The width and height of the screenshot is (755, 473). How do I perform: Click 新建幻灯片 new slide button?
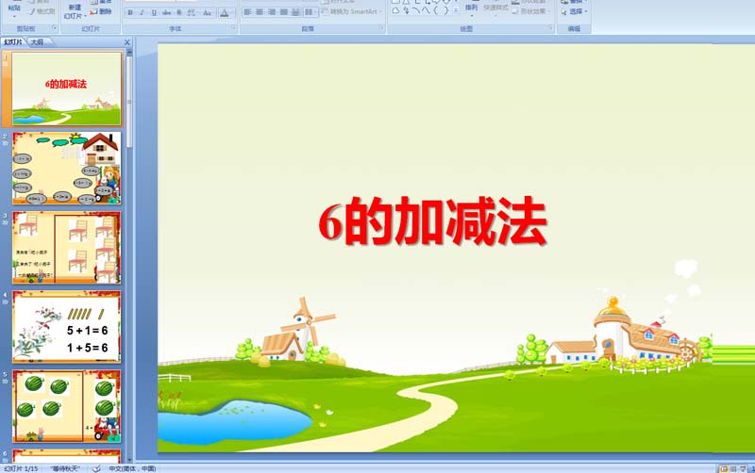point(75,12)
